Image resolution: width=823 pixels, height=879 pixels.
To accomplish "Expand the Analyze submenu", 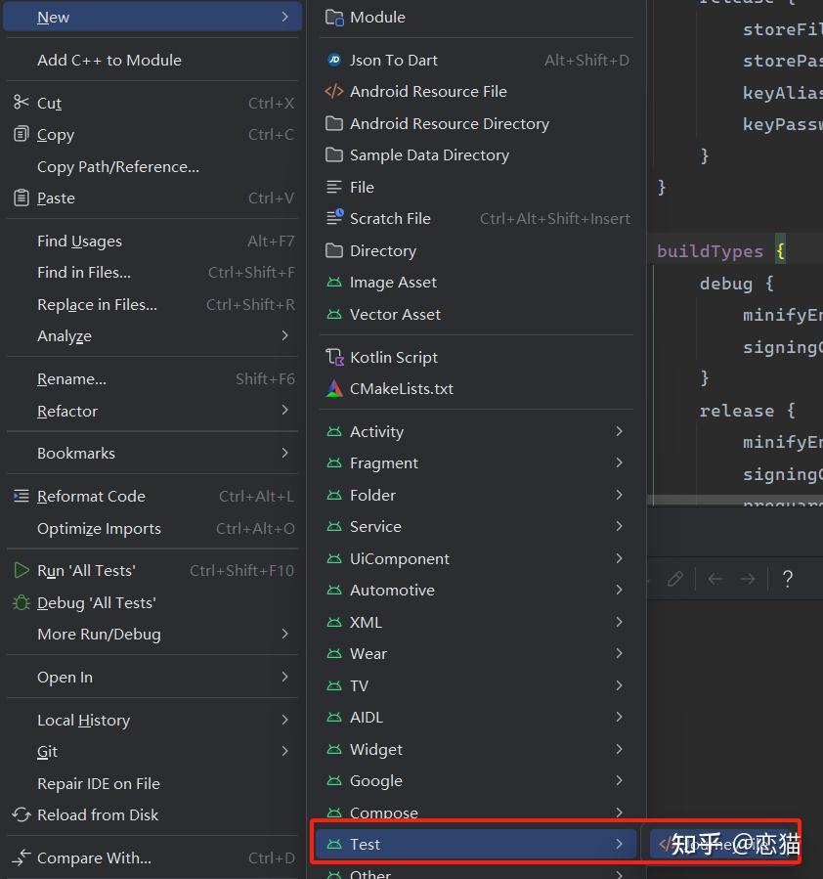I will point(284,335).
